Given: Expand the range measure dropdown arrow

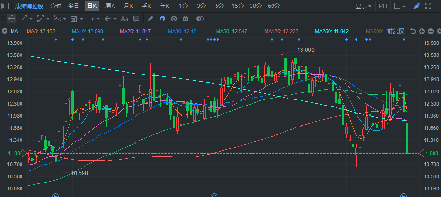Looking at the screenshot, I should point(98,19).
